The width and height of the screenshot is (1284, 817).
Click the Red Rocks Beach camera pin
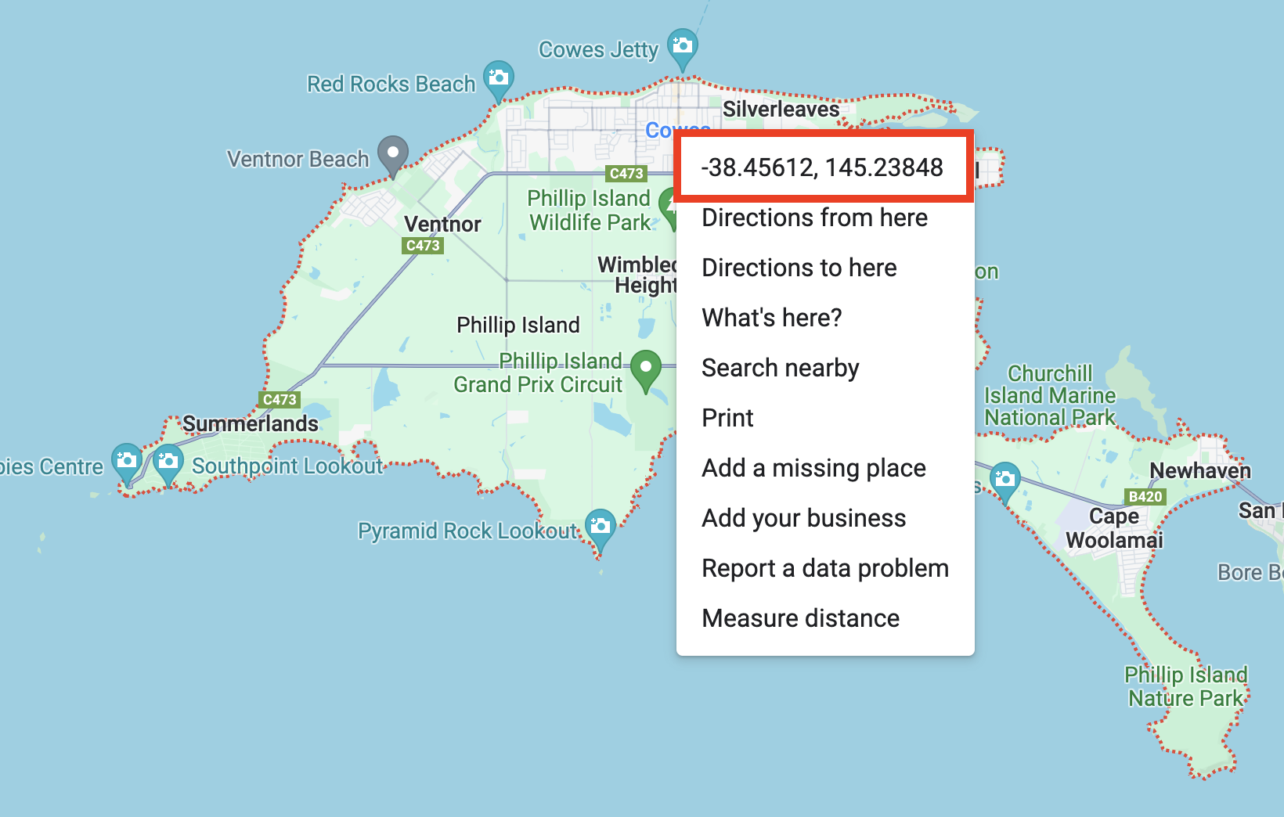click(498, 81)
